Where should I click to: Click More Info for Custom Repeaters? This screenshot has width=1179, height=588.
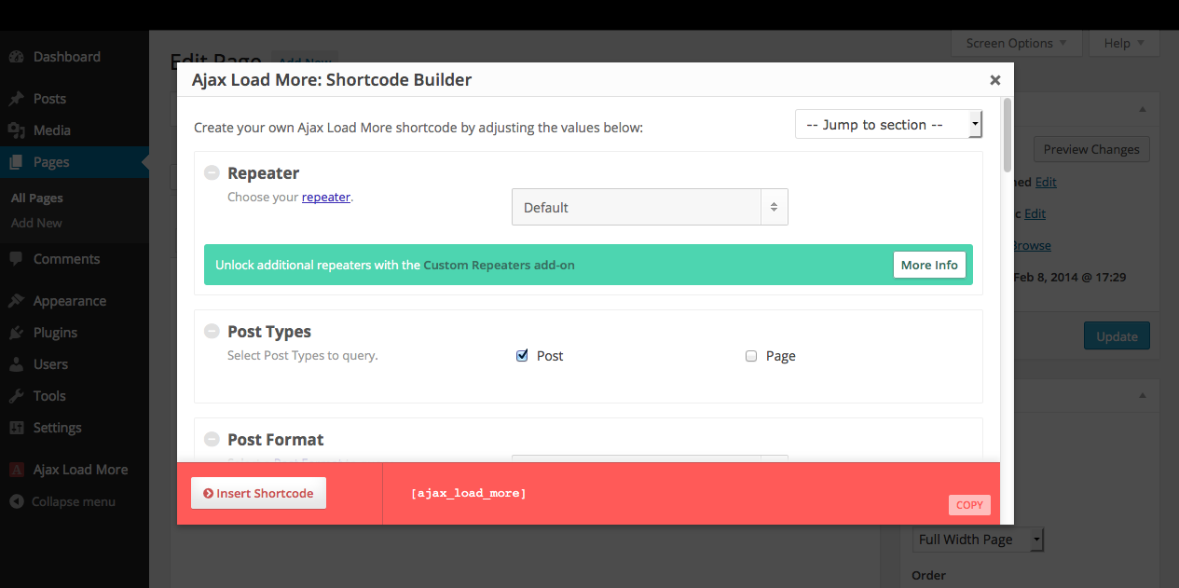[x=928, y=265]
